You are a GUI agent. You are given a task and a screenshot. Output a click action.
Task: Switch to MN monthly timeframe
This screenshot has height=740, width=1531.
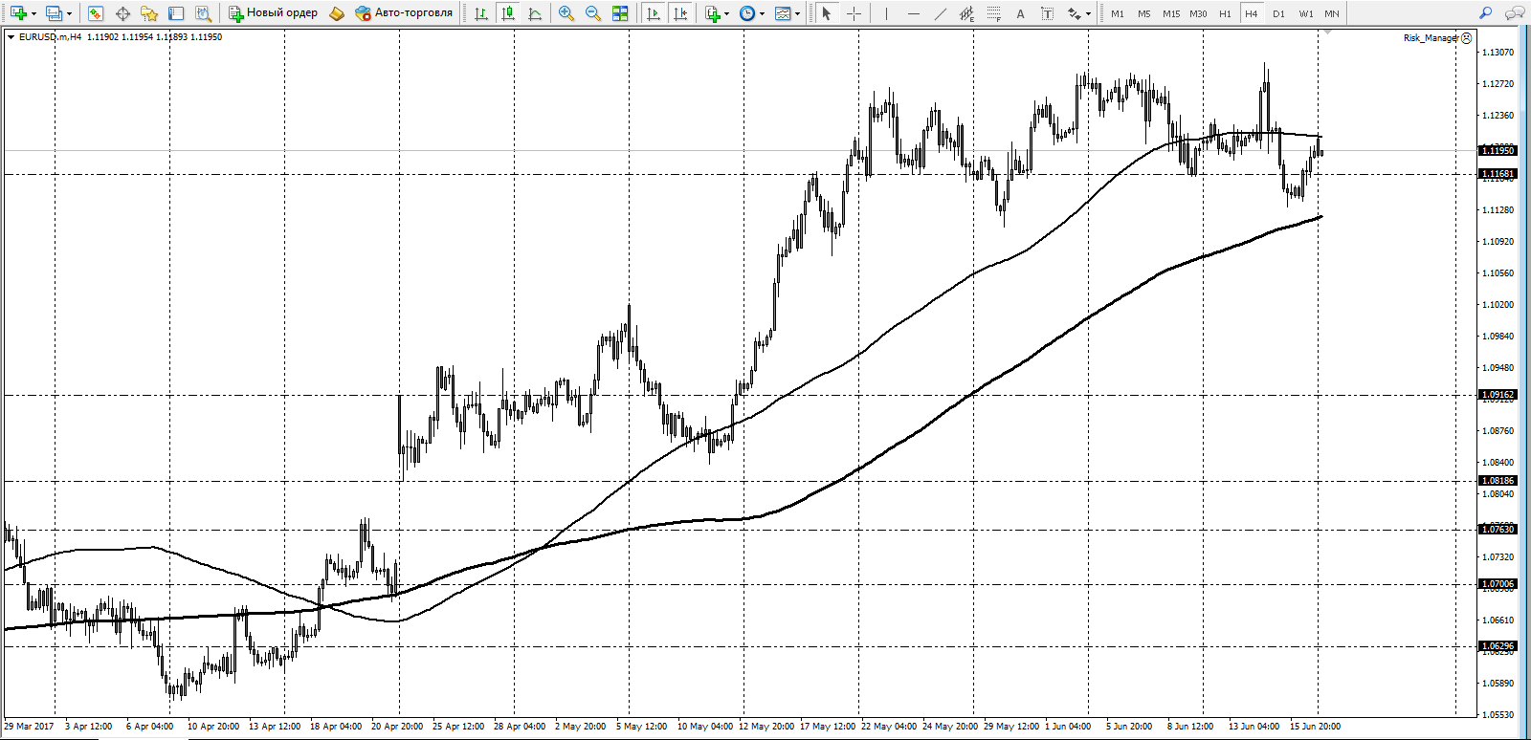(1332, 13)
